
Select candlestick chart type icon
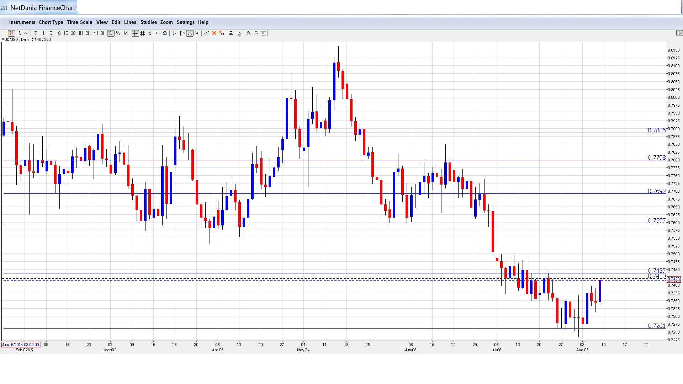click(x=11, y=33)
